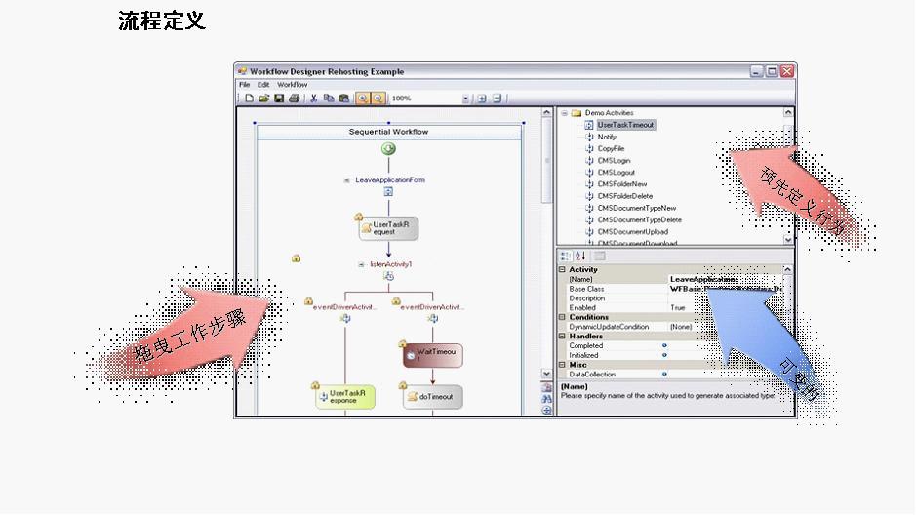Image resolution: width=916 pixels, height=515 pixels.
Task: Click the (Name) property value field
Action: (725, 280)
